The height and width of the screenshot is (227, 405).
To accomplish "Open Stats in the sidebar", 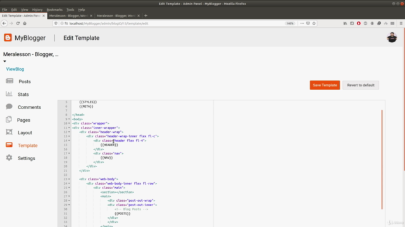I will point(23,95).
